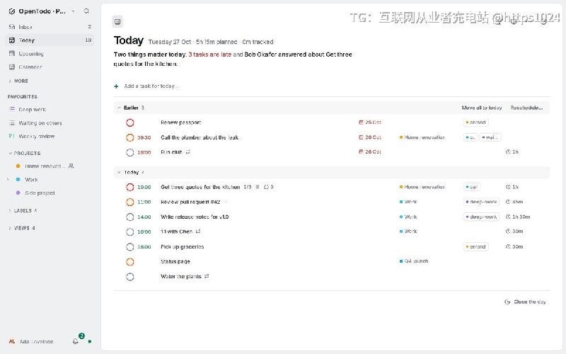Click the Reschedule... button
Screen dimensions: 566x354
click(526, 108)
